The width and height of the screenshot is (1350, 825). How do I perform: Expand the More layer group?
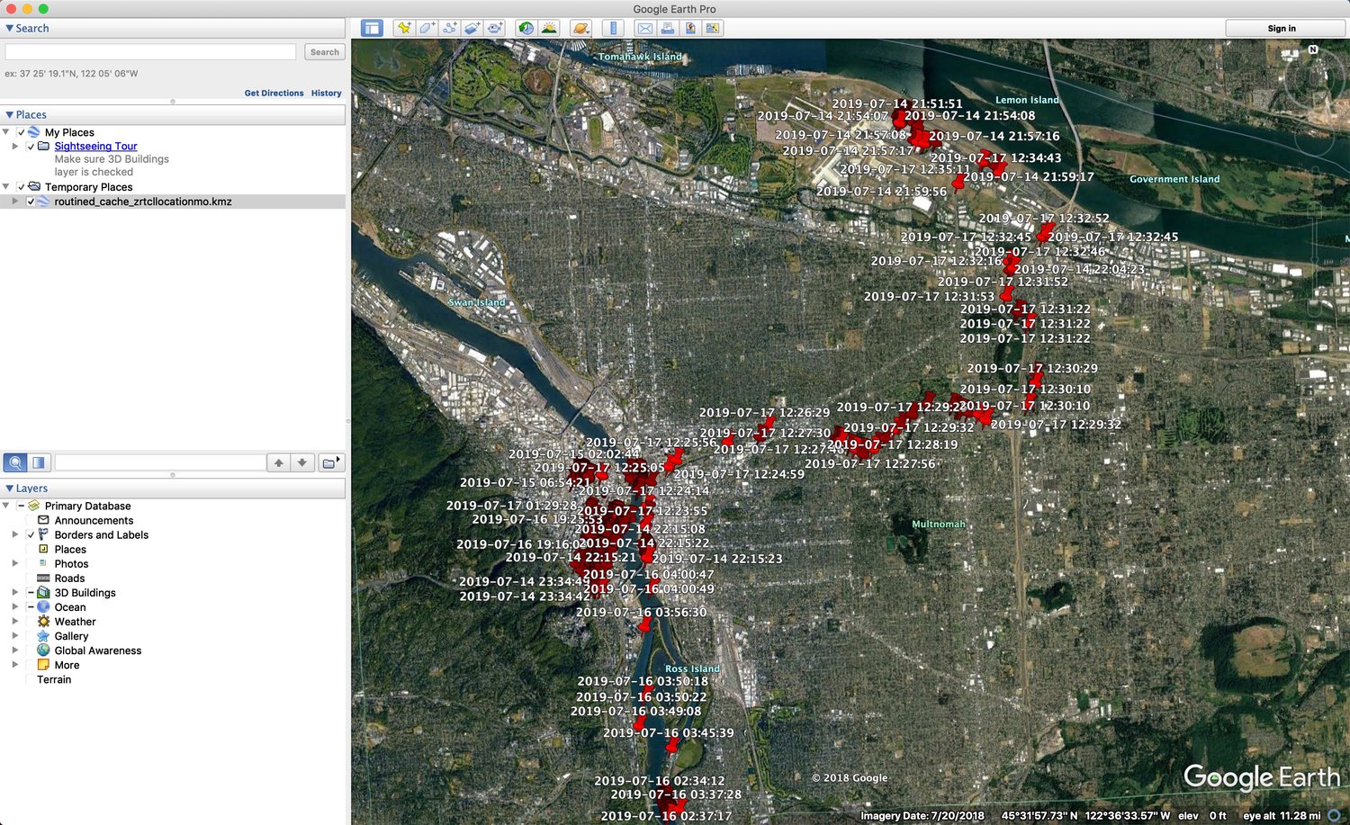[14, 665]
